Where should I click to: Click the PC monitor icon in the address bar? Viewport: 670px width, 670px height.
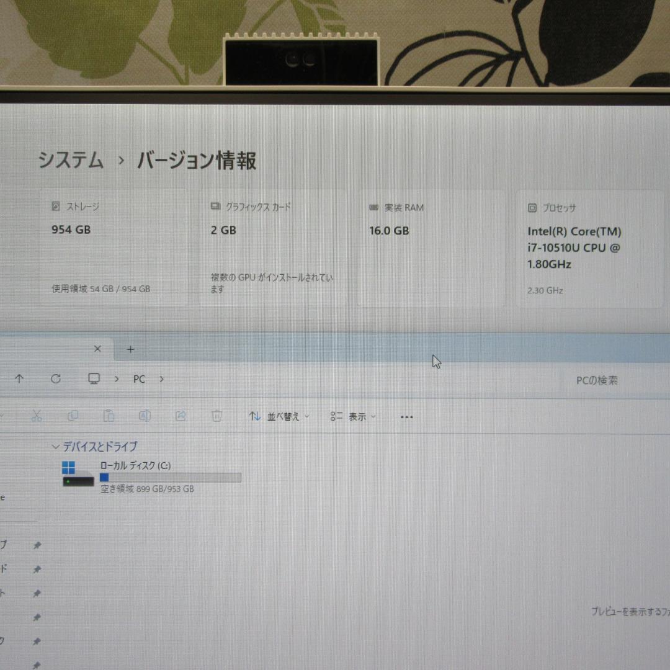point(94,378)
